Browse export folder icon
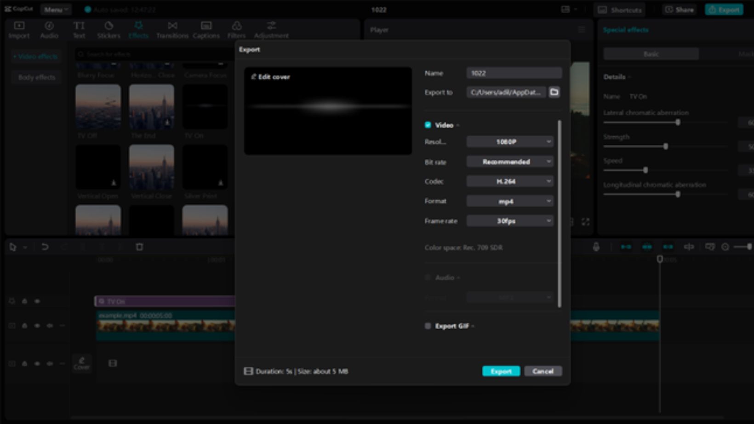Screen dimensions: 754x424 pos(554,92)
